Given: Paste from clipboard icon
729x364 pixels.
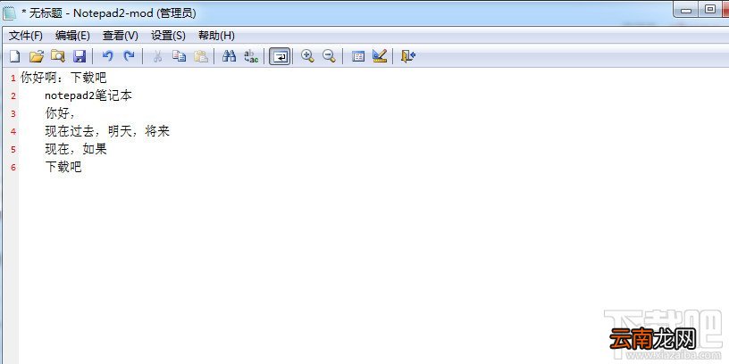Looking at the screenshot, I should [200, 56].
